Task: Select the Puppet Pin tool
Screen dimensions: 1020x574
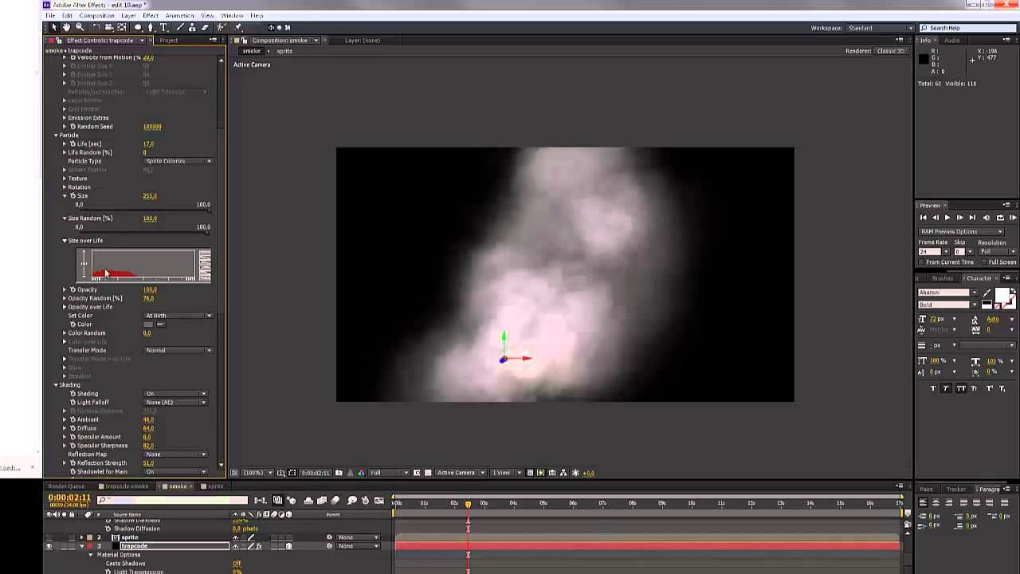Action: 237,27
